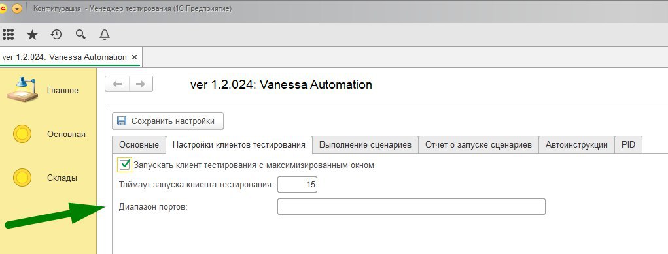
Task: Click Сохранить настройки button
Action: 167,121
